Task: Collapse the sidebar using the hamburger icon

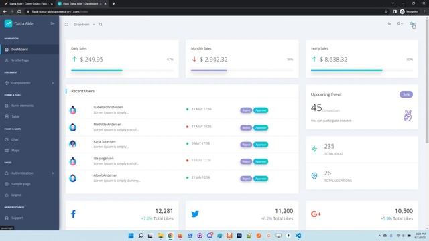Action: pyautogui.click(x=52, y=24)
